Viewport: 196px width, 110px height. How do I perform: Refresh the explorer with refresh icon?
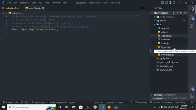(x=181, y=13)
